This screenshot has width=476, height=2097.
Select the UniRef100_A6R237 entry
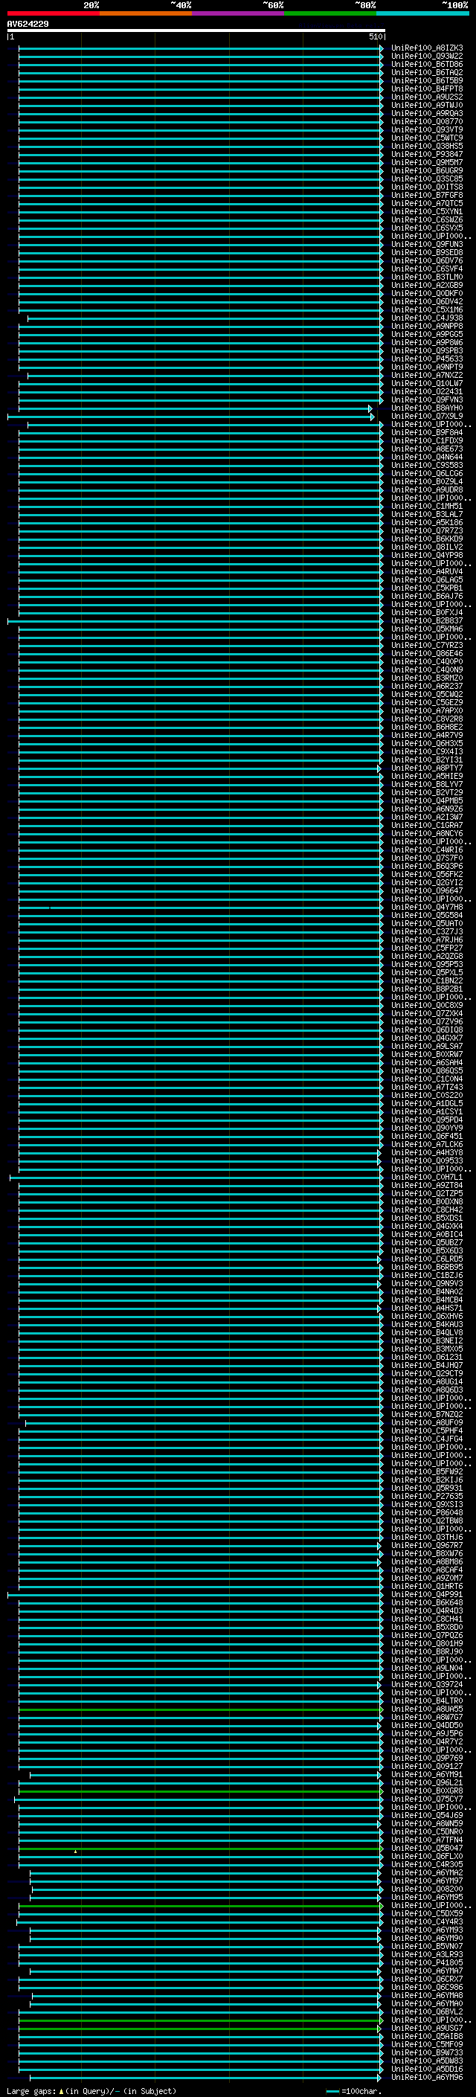point(427,687)
